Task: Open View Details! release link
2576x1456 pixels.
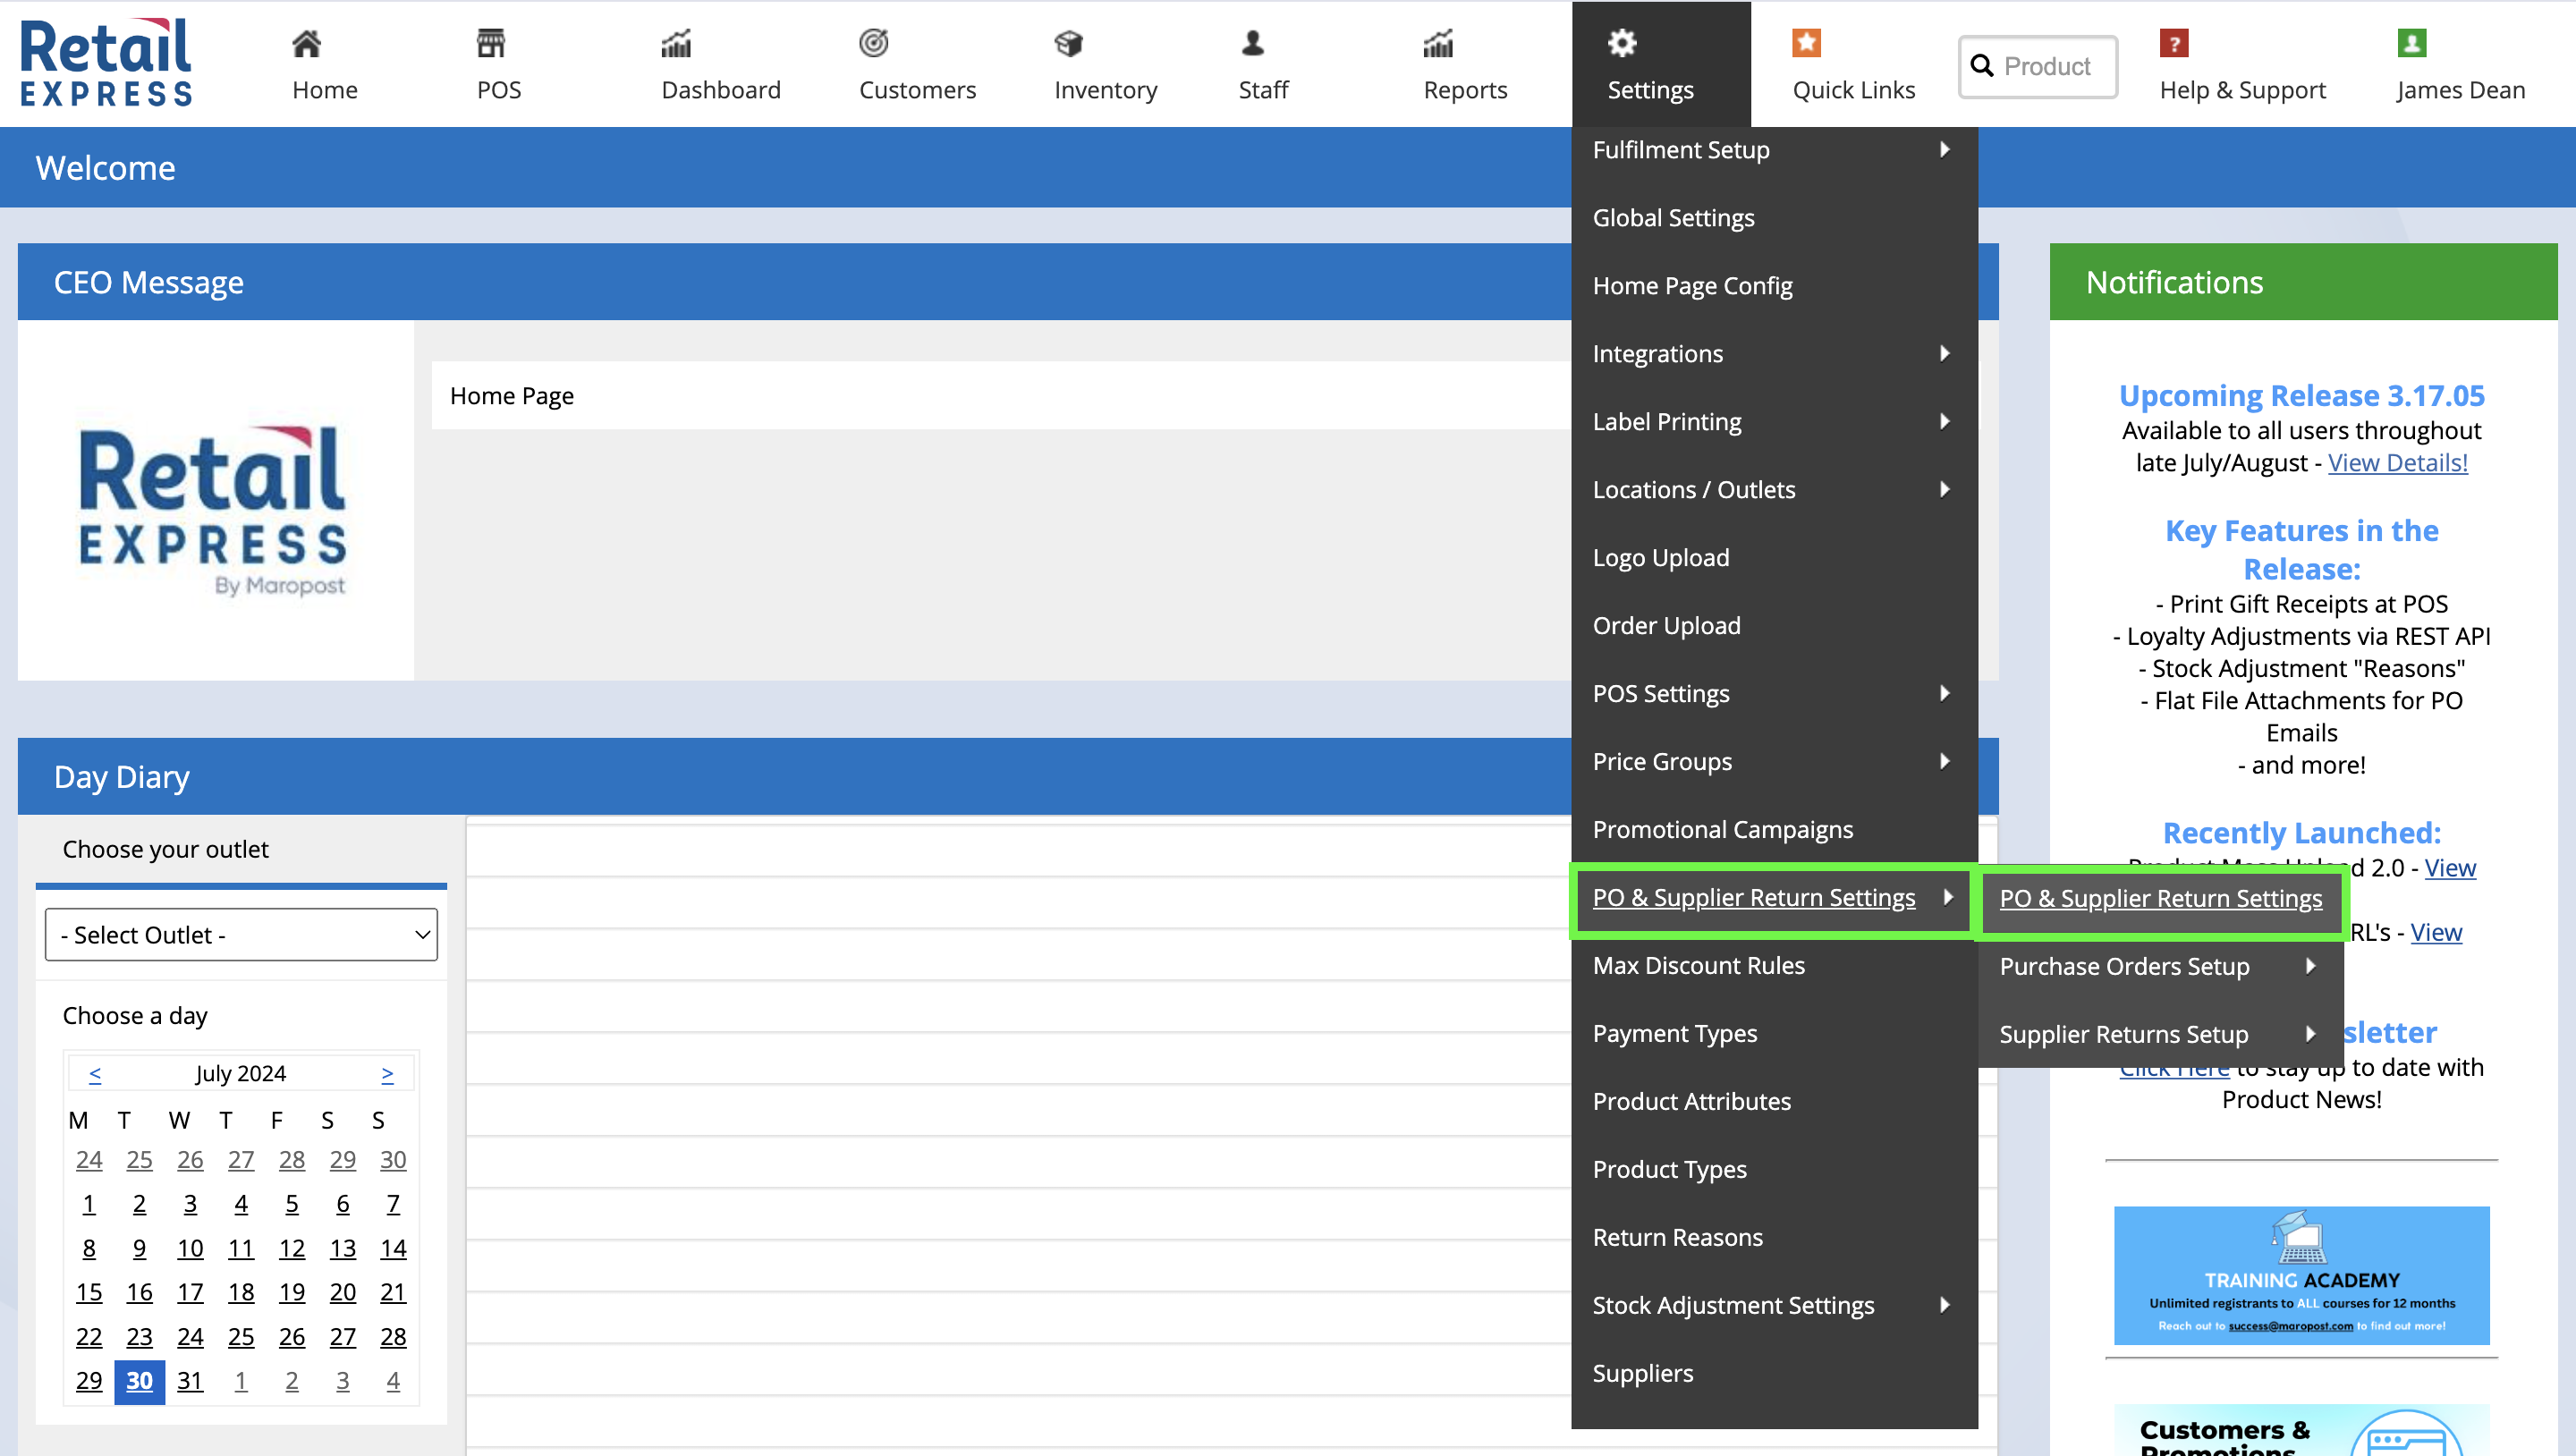Action: 2397,463
